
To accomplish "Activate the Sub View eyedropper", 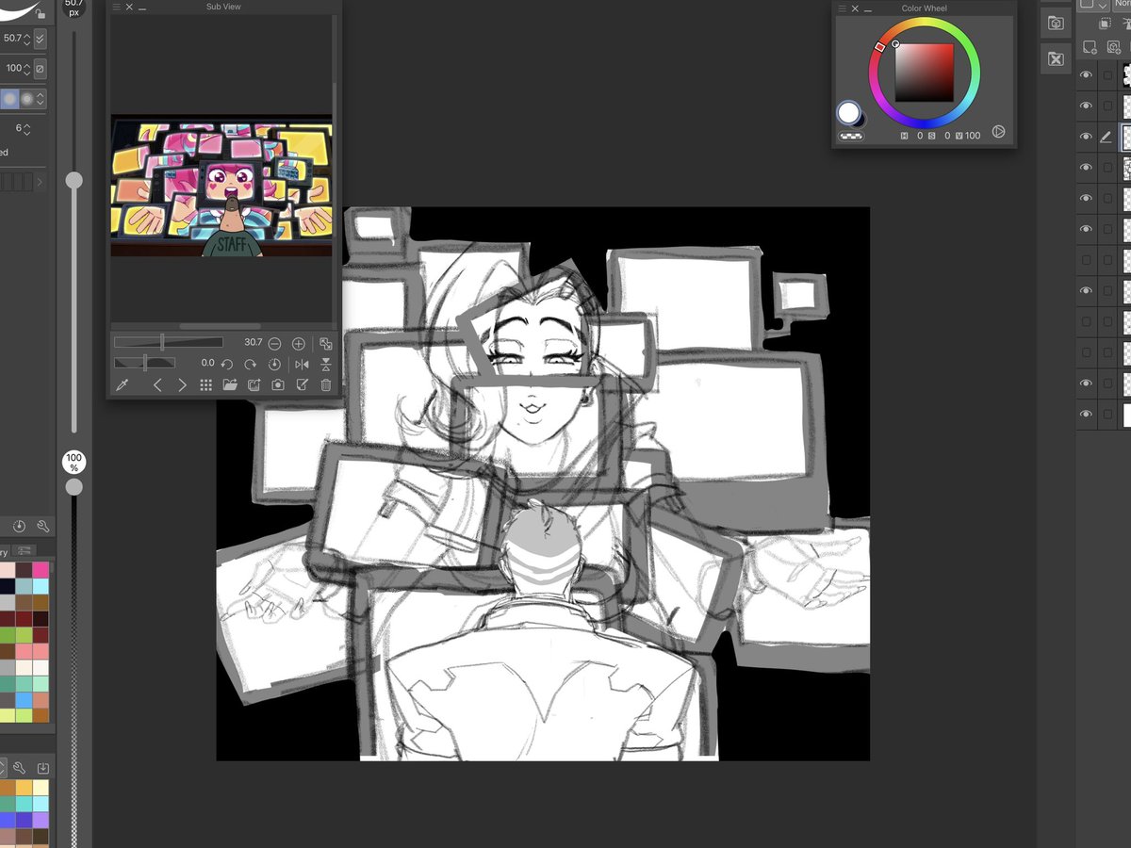I will point(122,384).
